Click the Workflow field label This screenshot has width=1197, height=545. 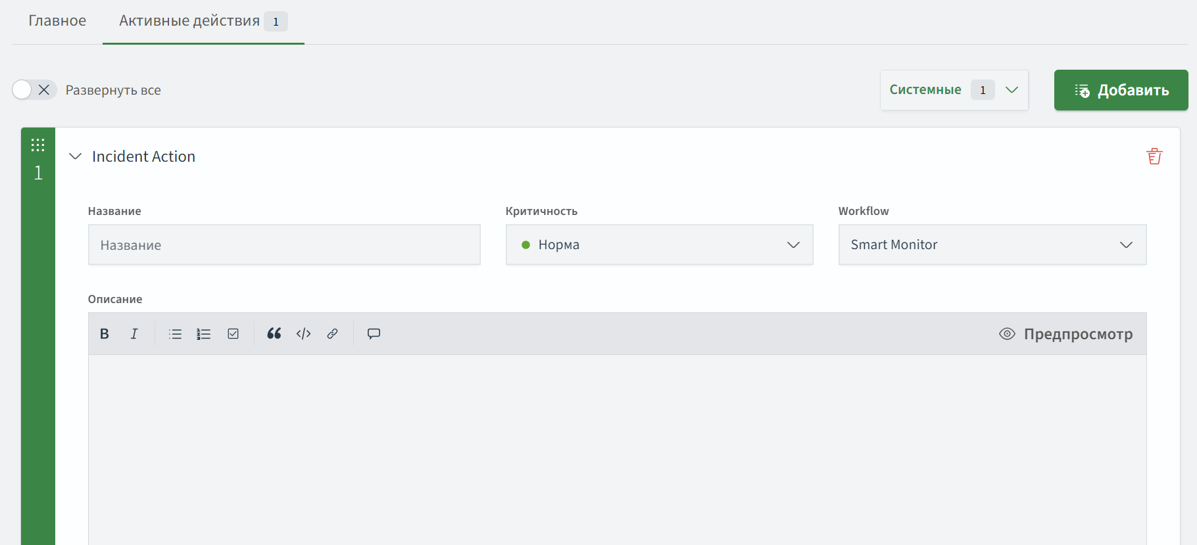pos(864,211)
